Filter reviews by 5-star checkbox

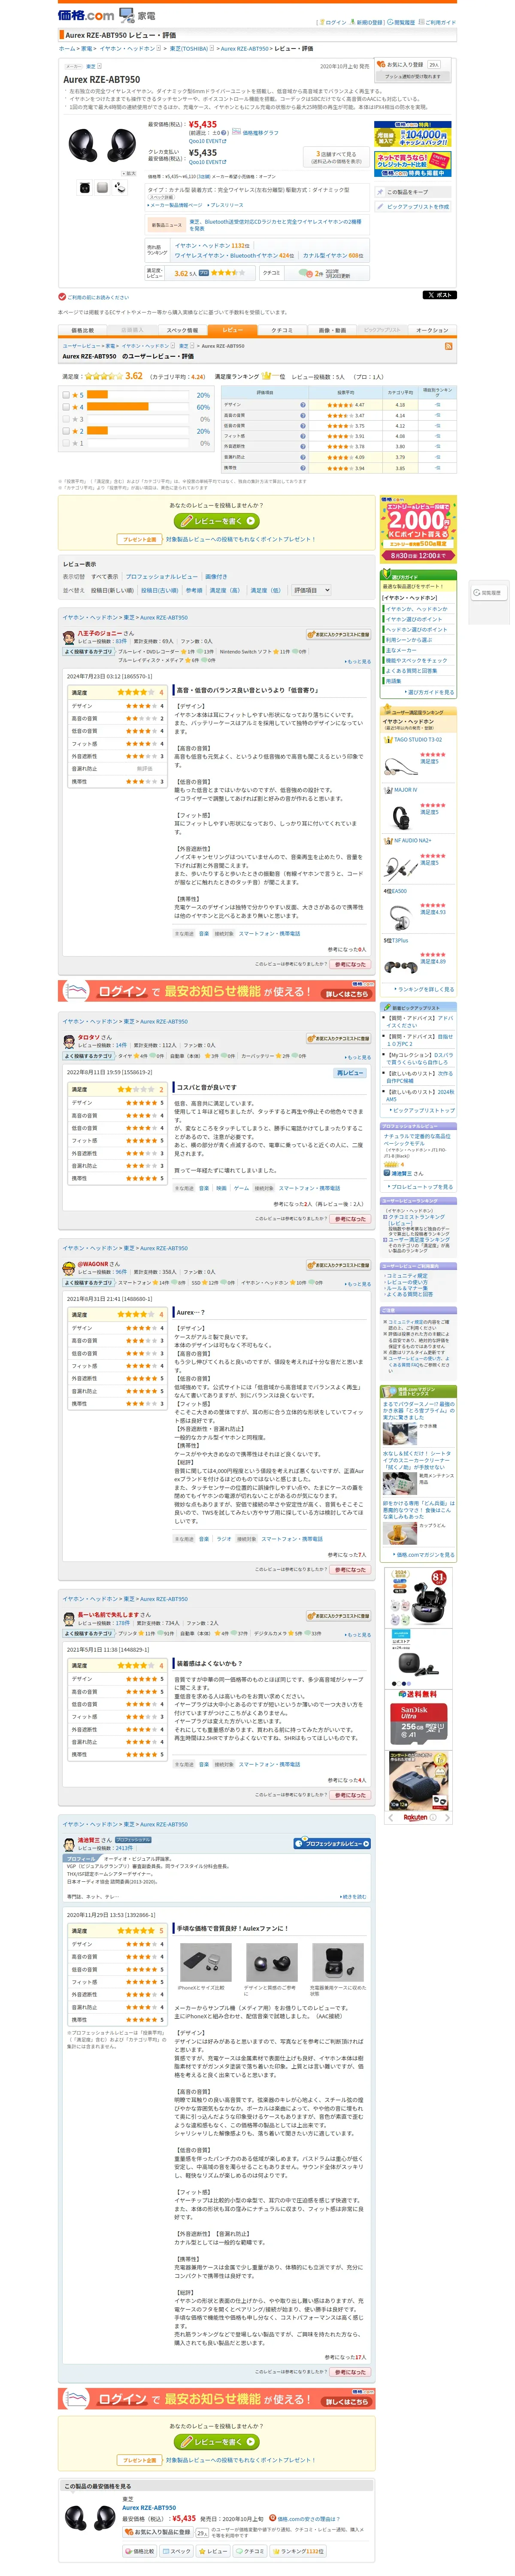click(66, 395)
